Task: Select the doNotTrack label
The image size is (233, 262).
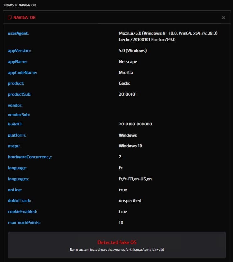Action: [x=19, y=201]
